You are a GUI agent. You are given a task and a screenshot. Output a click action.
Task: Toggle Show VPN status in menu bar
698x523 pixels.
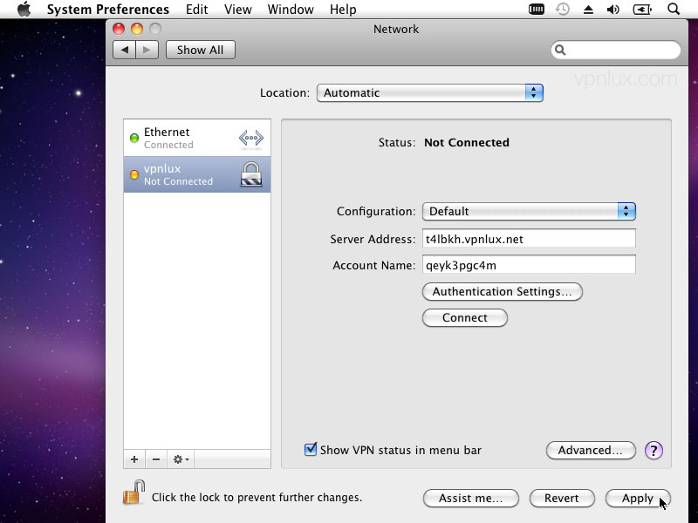[x=311, y=450]
